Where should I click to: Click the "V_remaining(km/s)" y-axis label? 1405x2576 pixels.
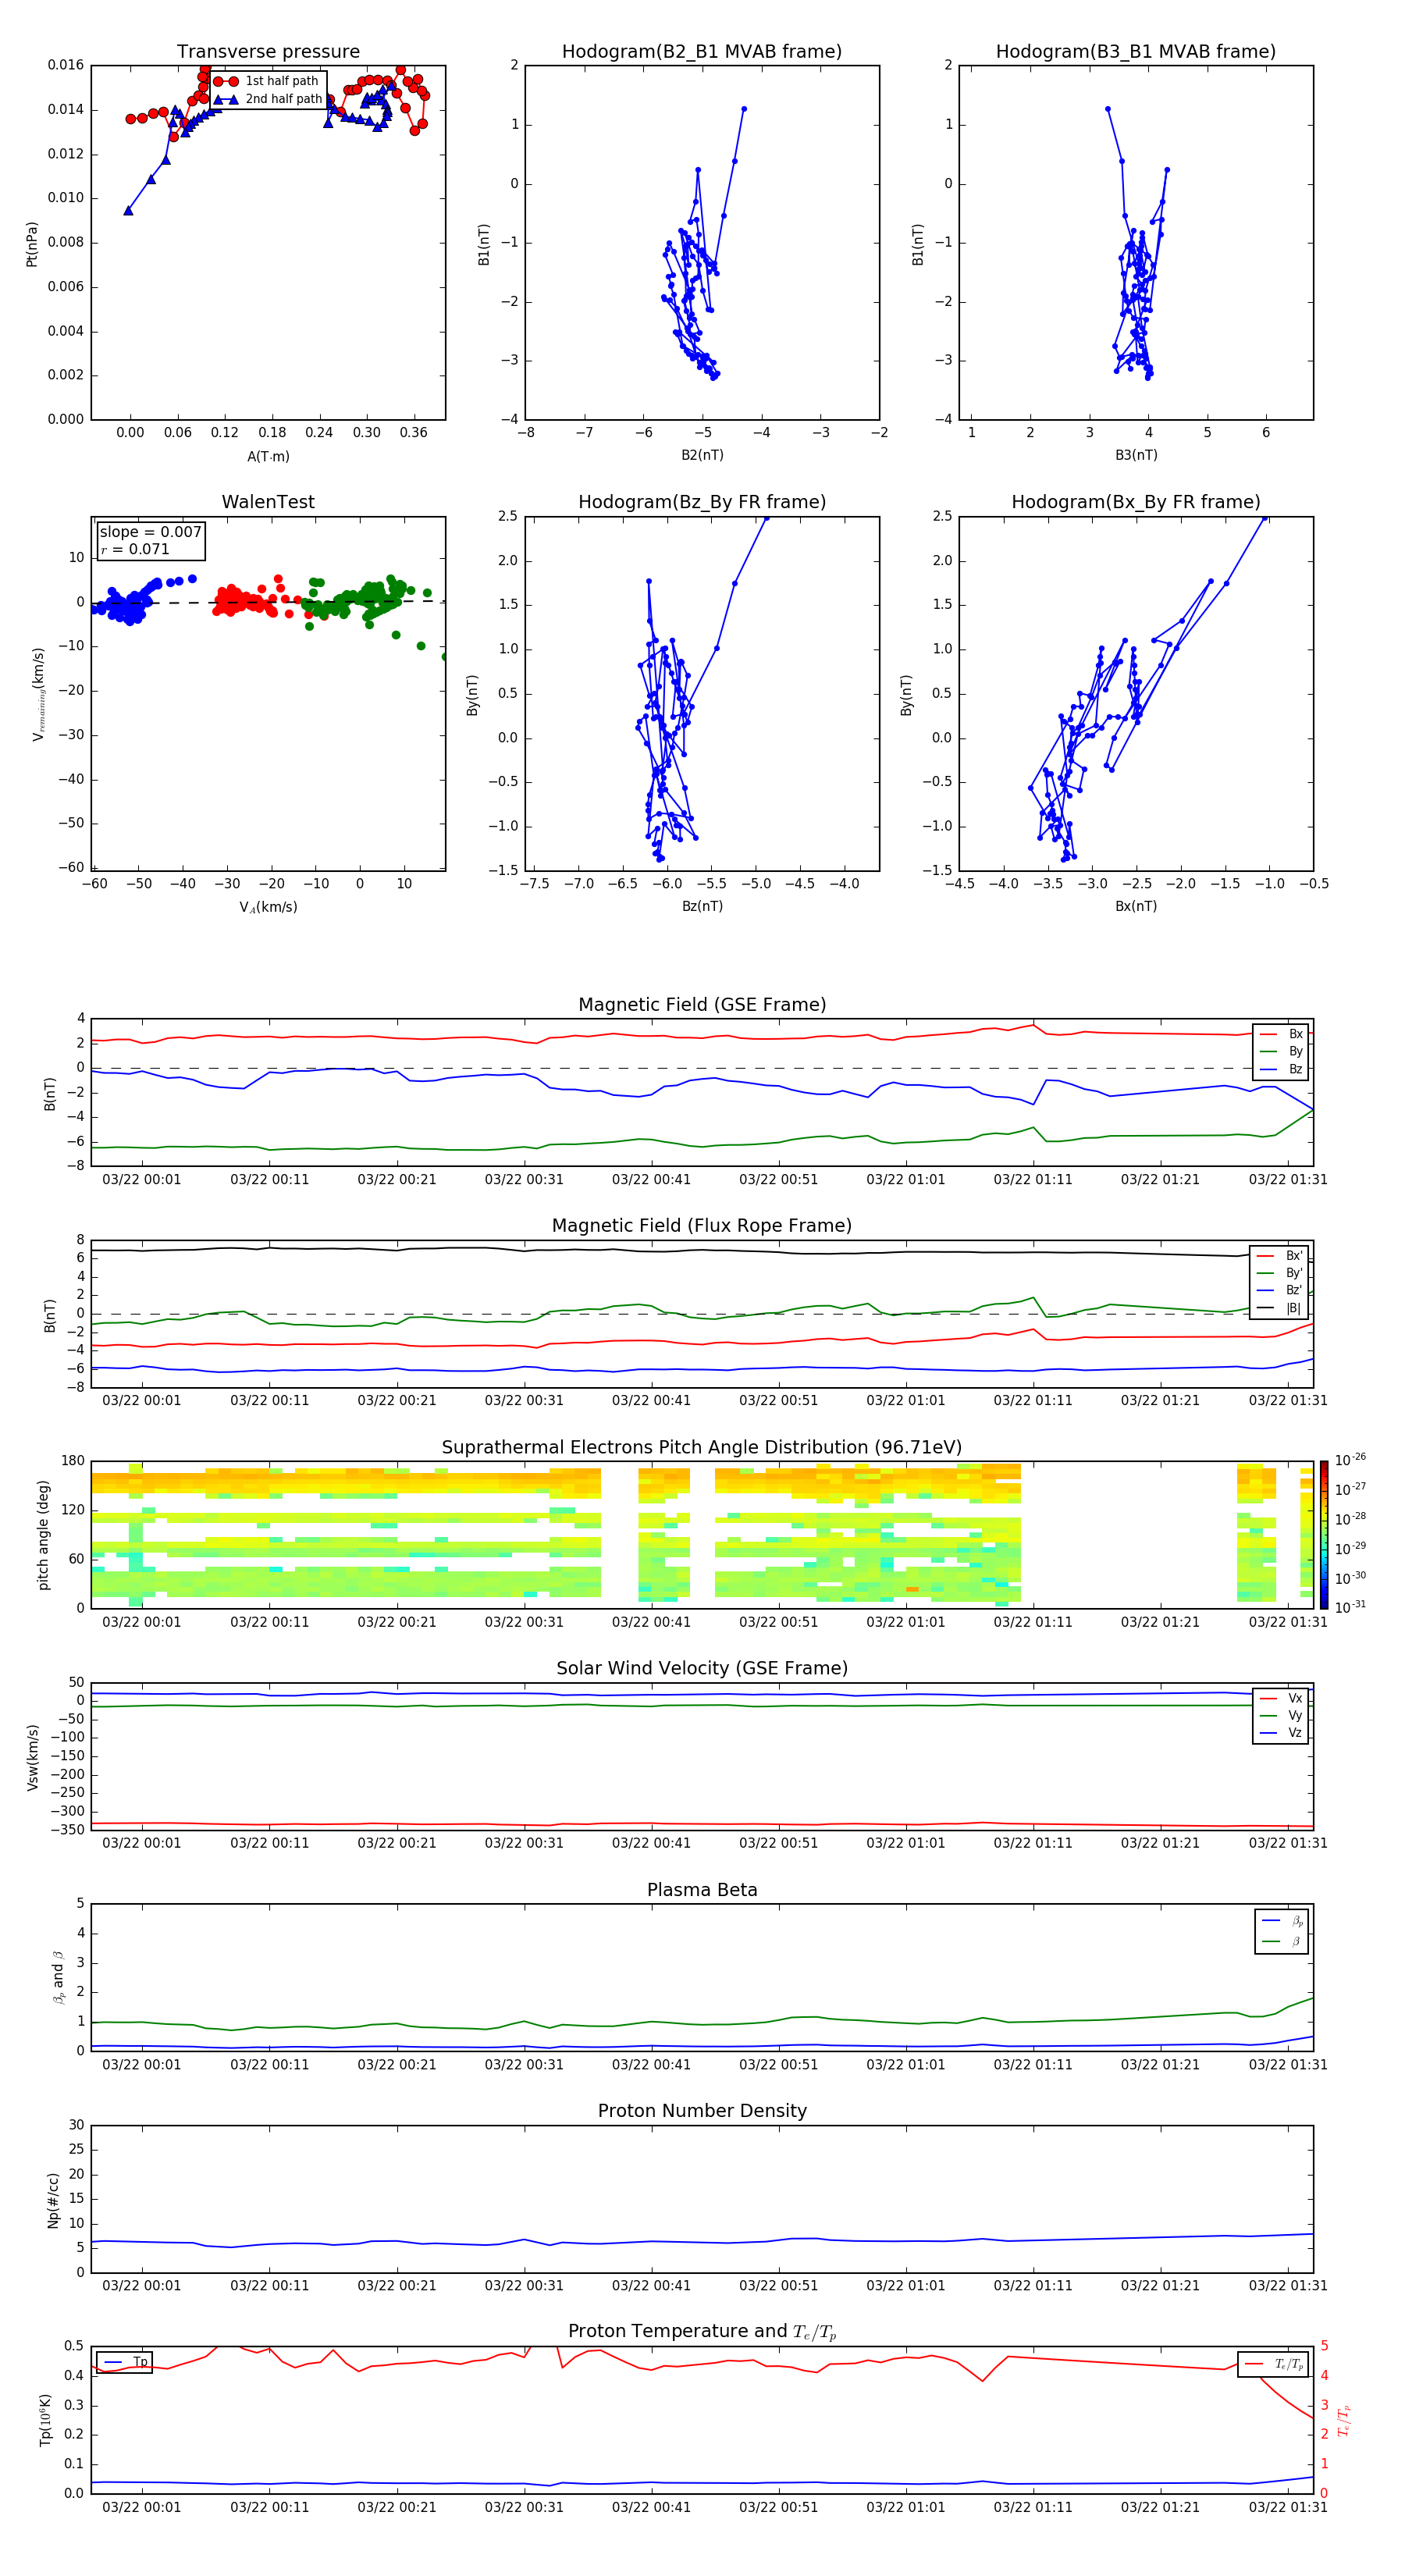[39, 694]
